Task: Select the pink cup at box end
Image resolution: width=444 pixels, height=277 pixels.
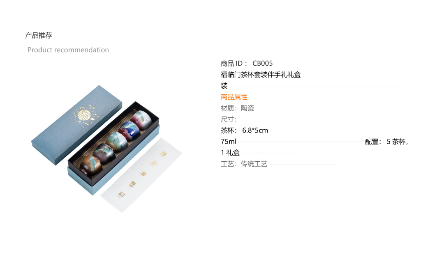Action: [x=141, y=120]
